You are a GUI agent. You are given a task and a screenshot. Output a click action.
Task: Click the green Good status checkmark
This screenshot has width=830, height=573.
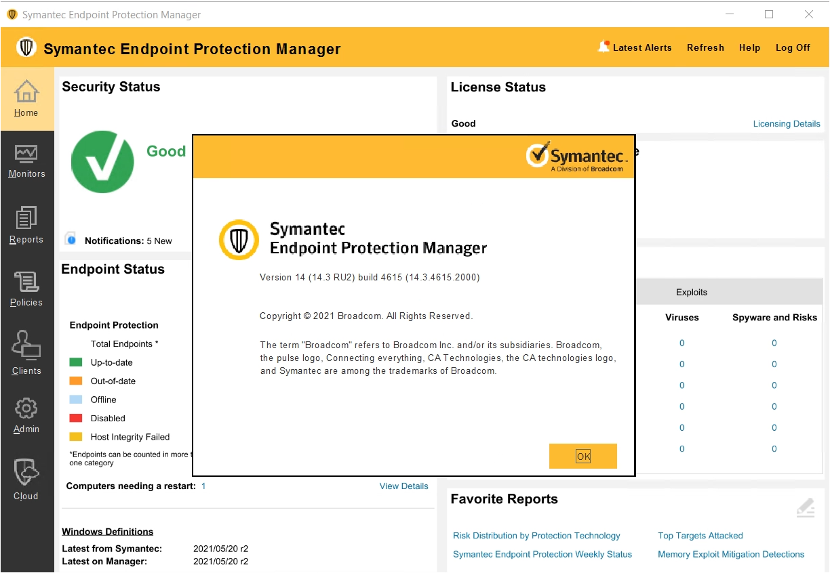click(x=102, y=161)
